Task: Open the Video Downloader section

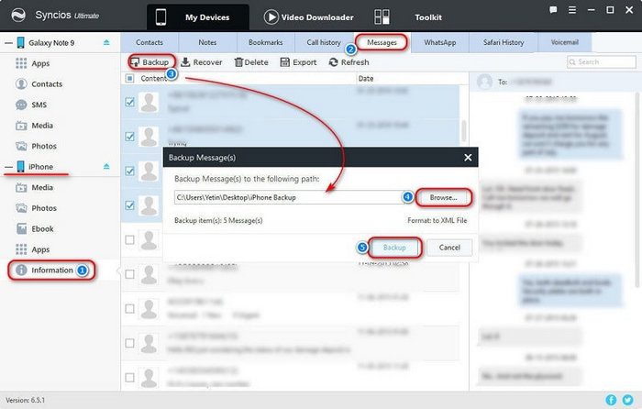Action: click(309, 17)
